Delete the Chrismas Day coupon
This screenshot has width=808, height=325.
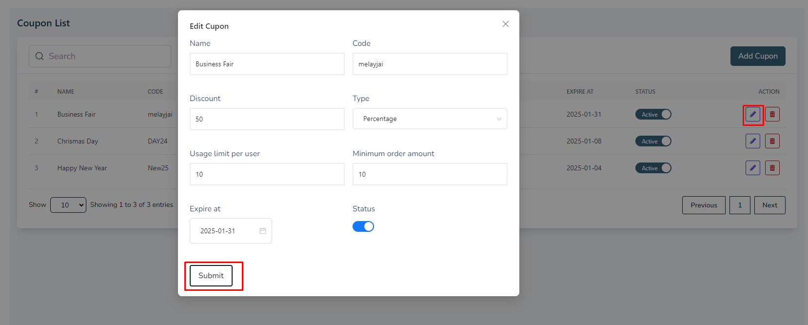(x=772, y=141)
